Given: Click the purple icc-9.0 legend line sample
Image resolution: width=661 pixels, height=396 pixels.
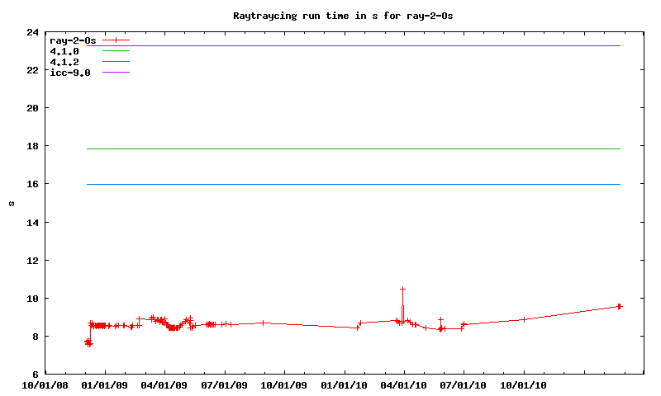Looking at the screenshot, I should [117, 73].
